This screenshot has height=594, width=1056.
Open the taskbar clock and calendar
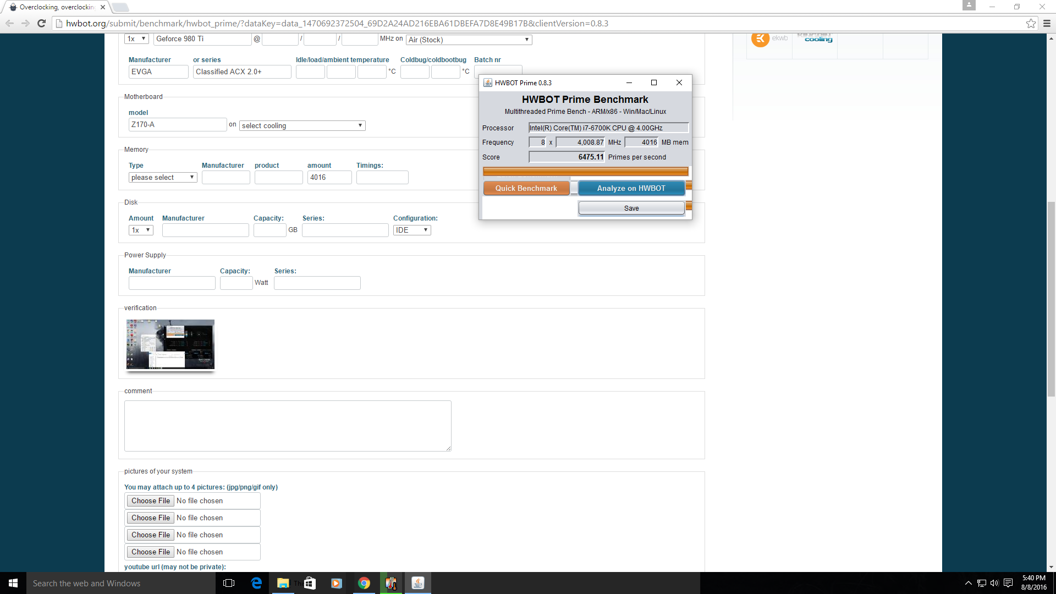pyautogui.click(x=1034, y=583)
